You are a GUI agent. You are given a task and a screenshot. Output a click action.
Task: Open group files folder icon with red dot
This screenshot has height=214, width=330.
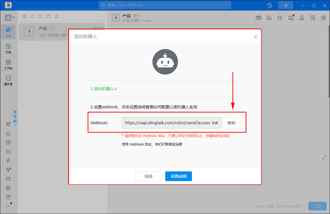[291, 18]
